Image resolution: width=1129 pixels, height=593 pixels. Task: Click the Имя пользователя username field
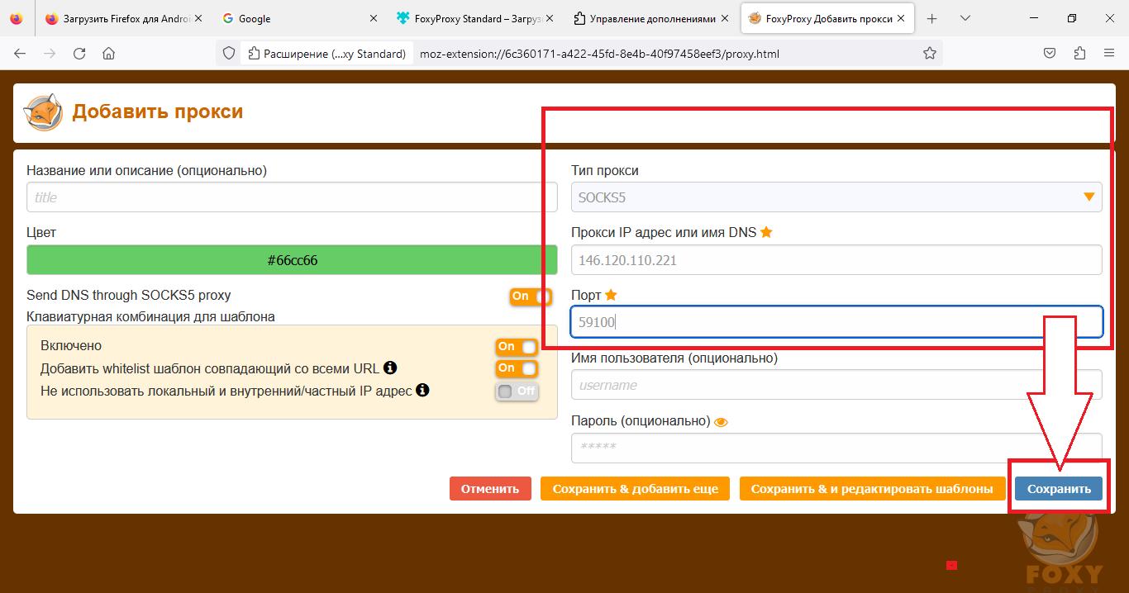(836, 385)
